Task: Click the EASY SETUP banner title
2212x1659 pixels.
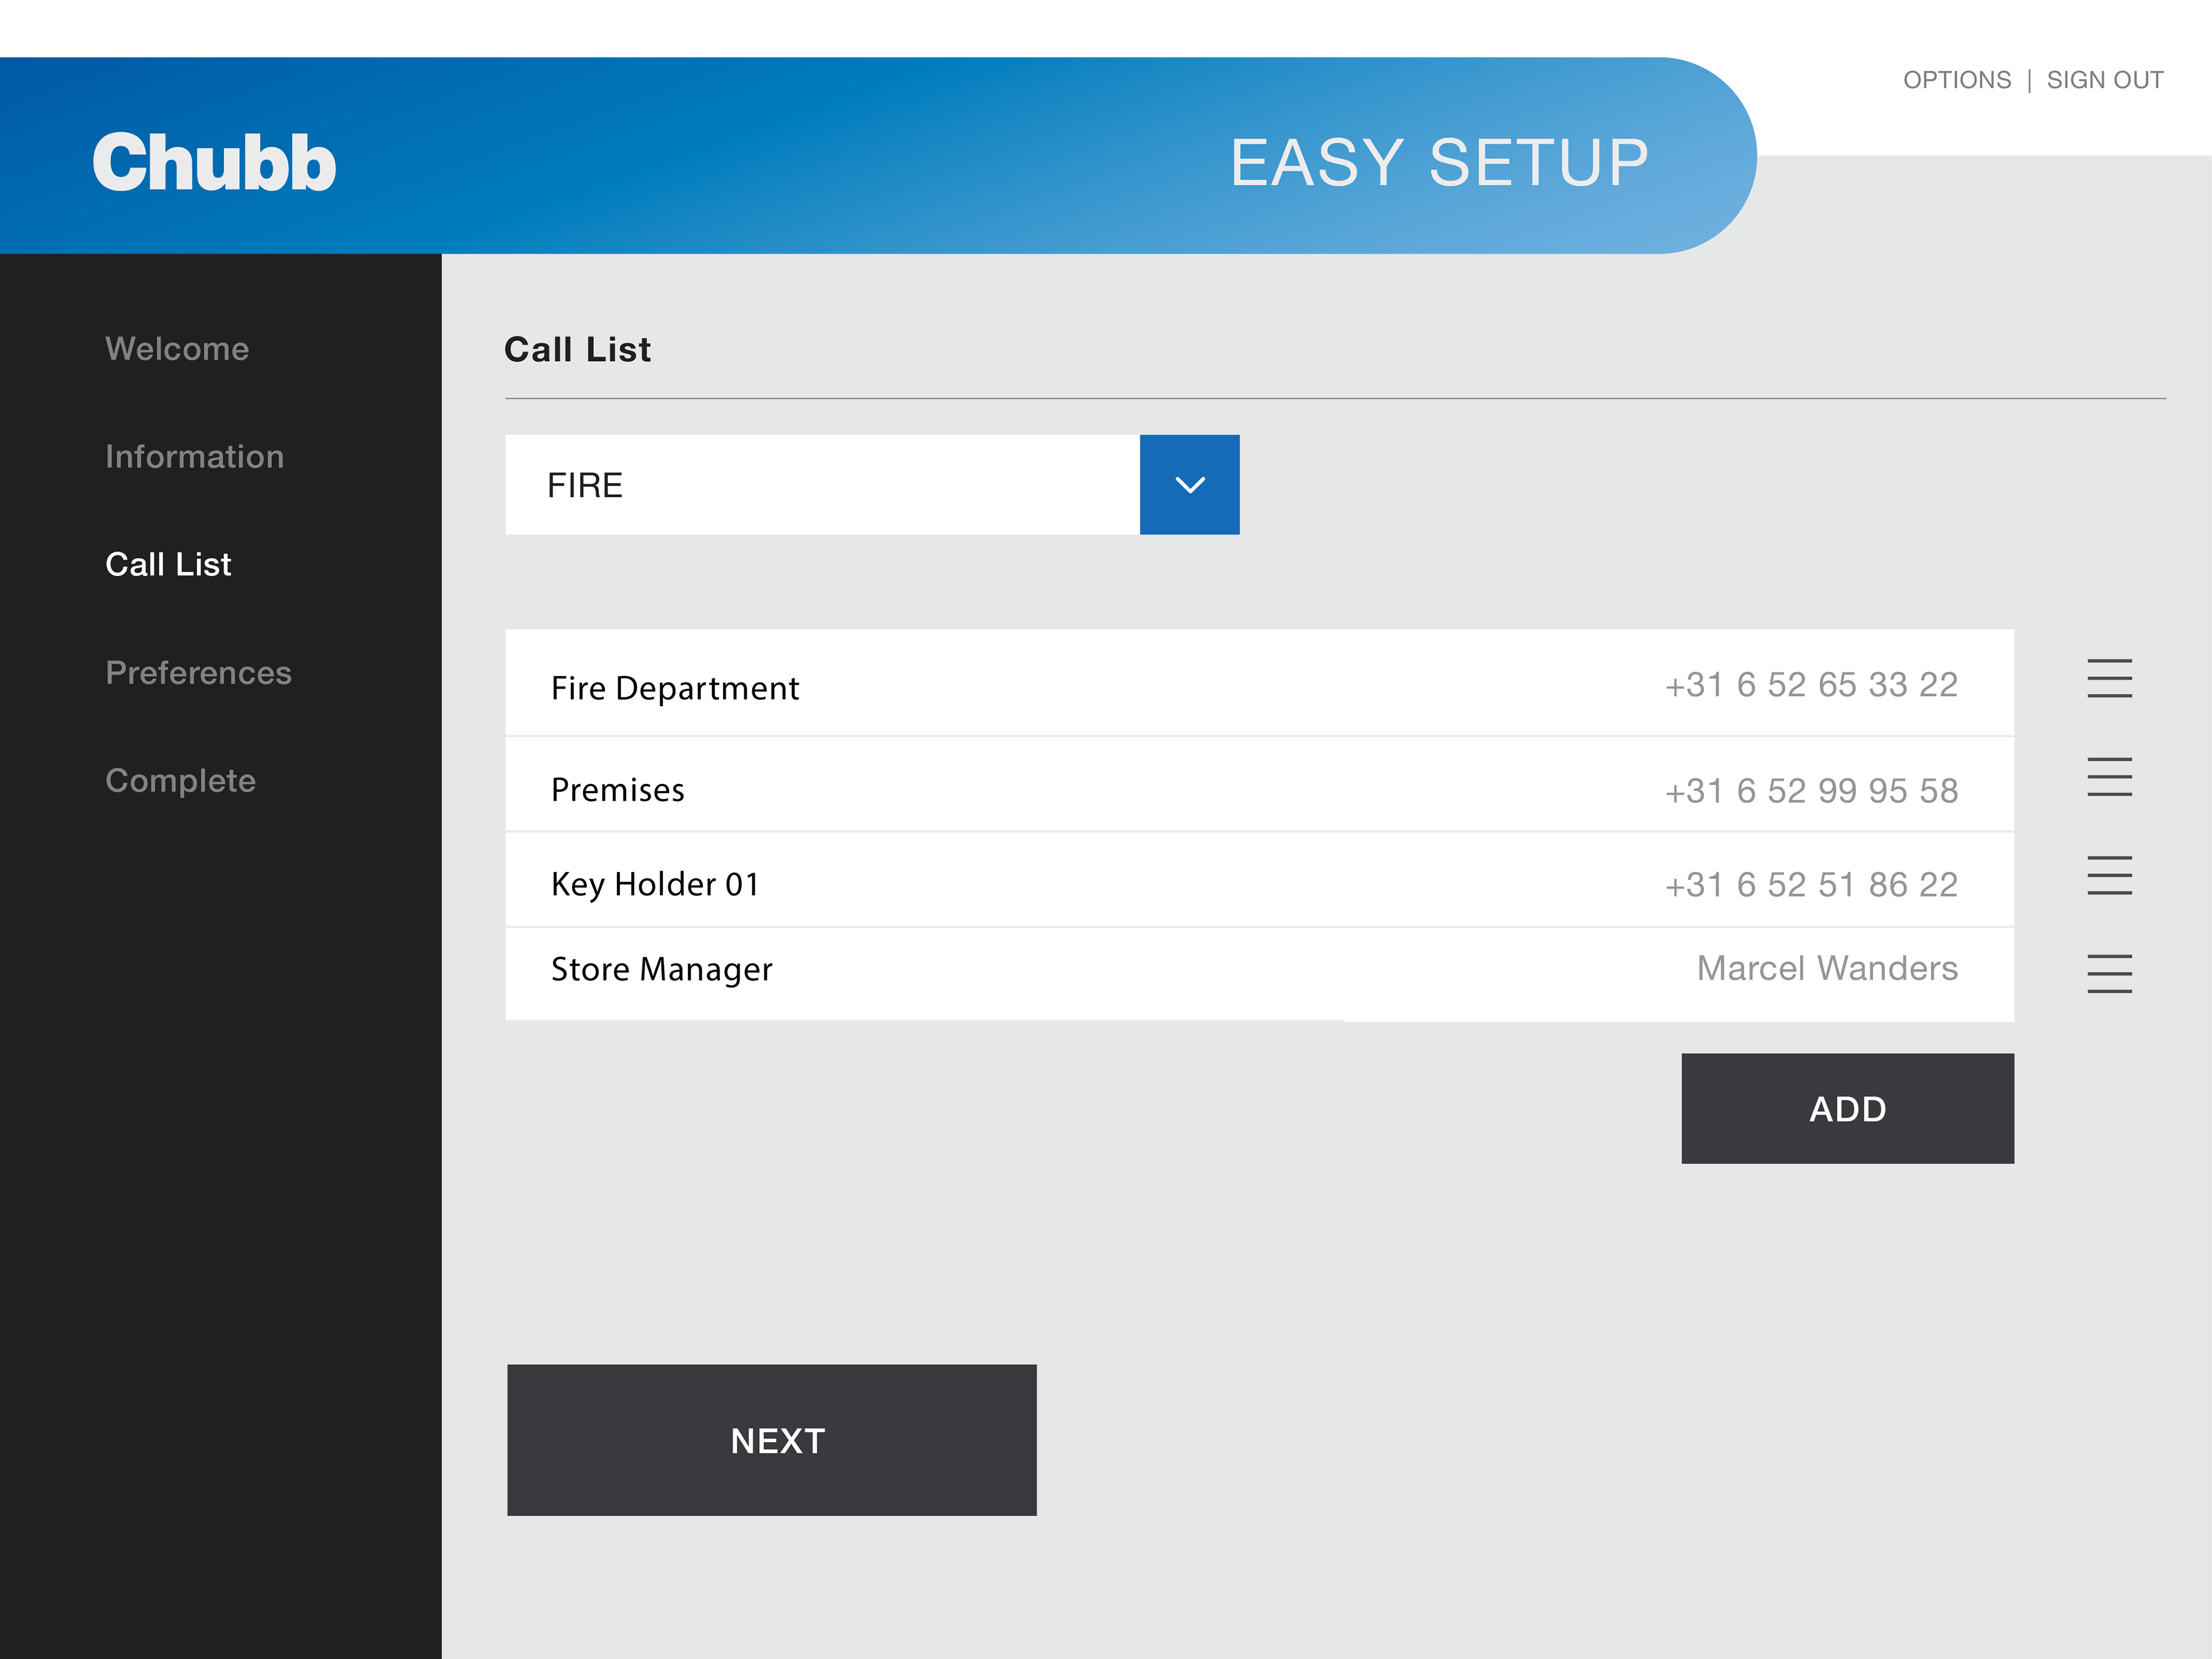Action: pos(1439,162)
